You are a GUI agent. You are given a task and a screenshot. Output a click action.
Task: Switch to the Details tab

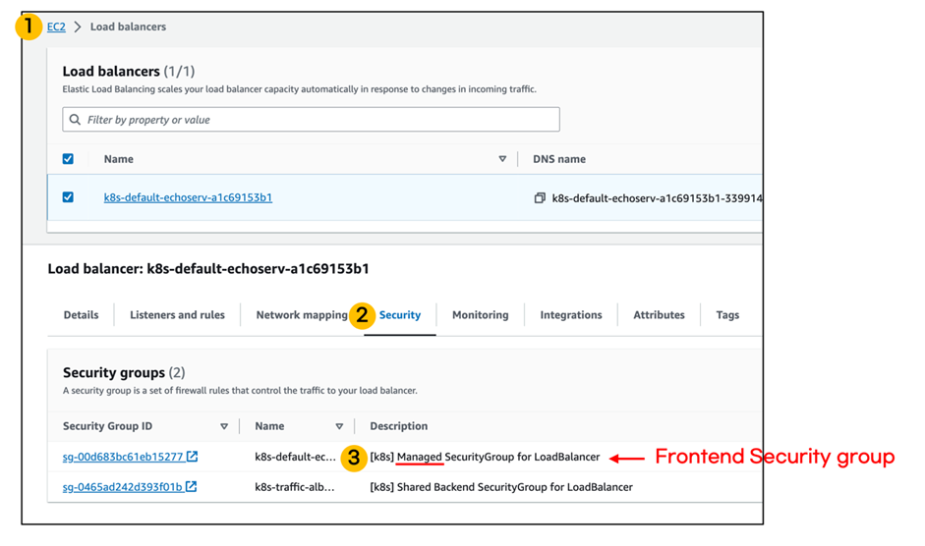coord(81,315)
